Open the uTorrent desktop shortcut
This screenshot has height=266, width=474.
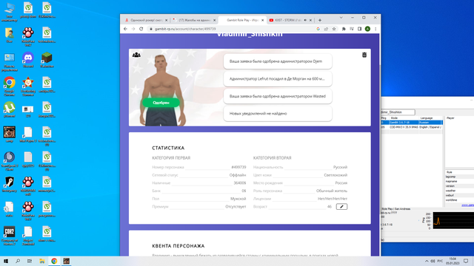pyautogui.click(x=10, y=110)
